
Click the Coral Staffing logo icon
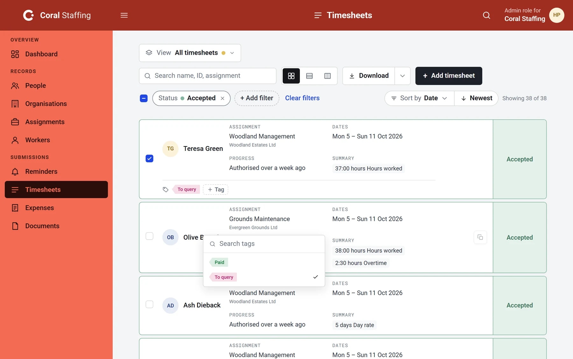28,15
